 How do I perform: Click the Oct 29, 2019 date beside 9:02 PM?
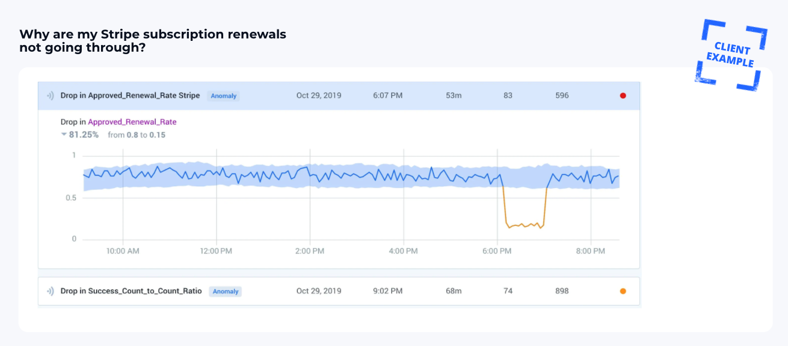[x=319, y=291]
